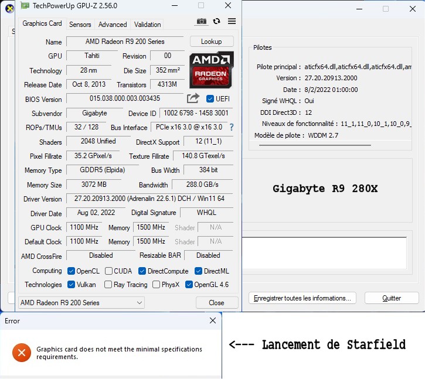The image size is (425, 379).
Task: Open the GPU-Z hamburger menu
Action: pyautogui.click(x=232, y=21)
